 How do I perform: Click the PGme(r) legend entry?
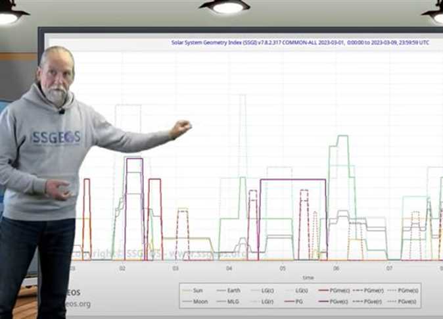tap(369, 291)
